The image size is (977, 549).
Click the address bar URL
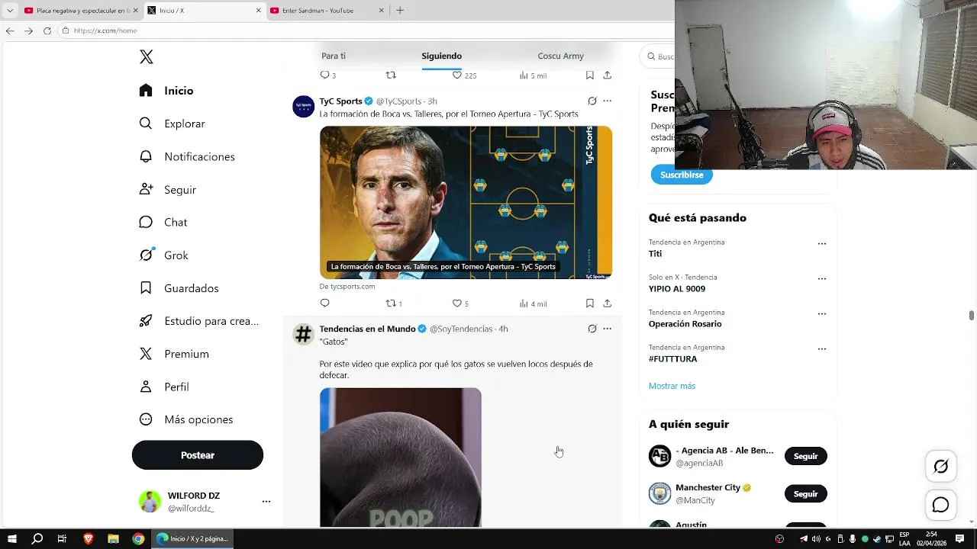tap(105, 30)
